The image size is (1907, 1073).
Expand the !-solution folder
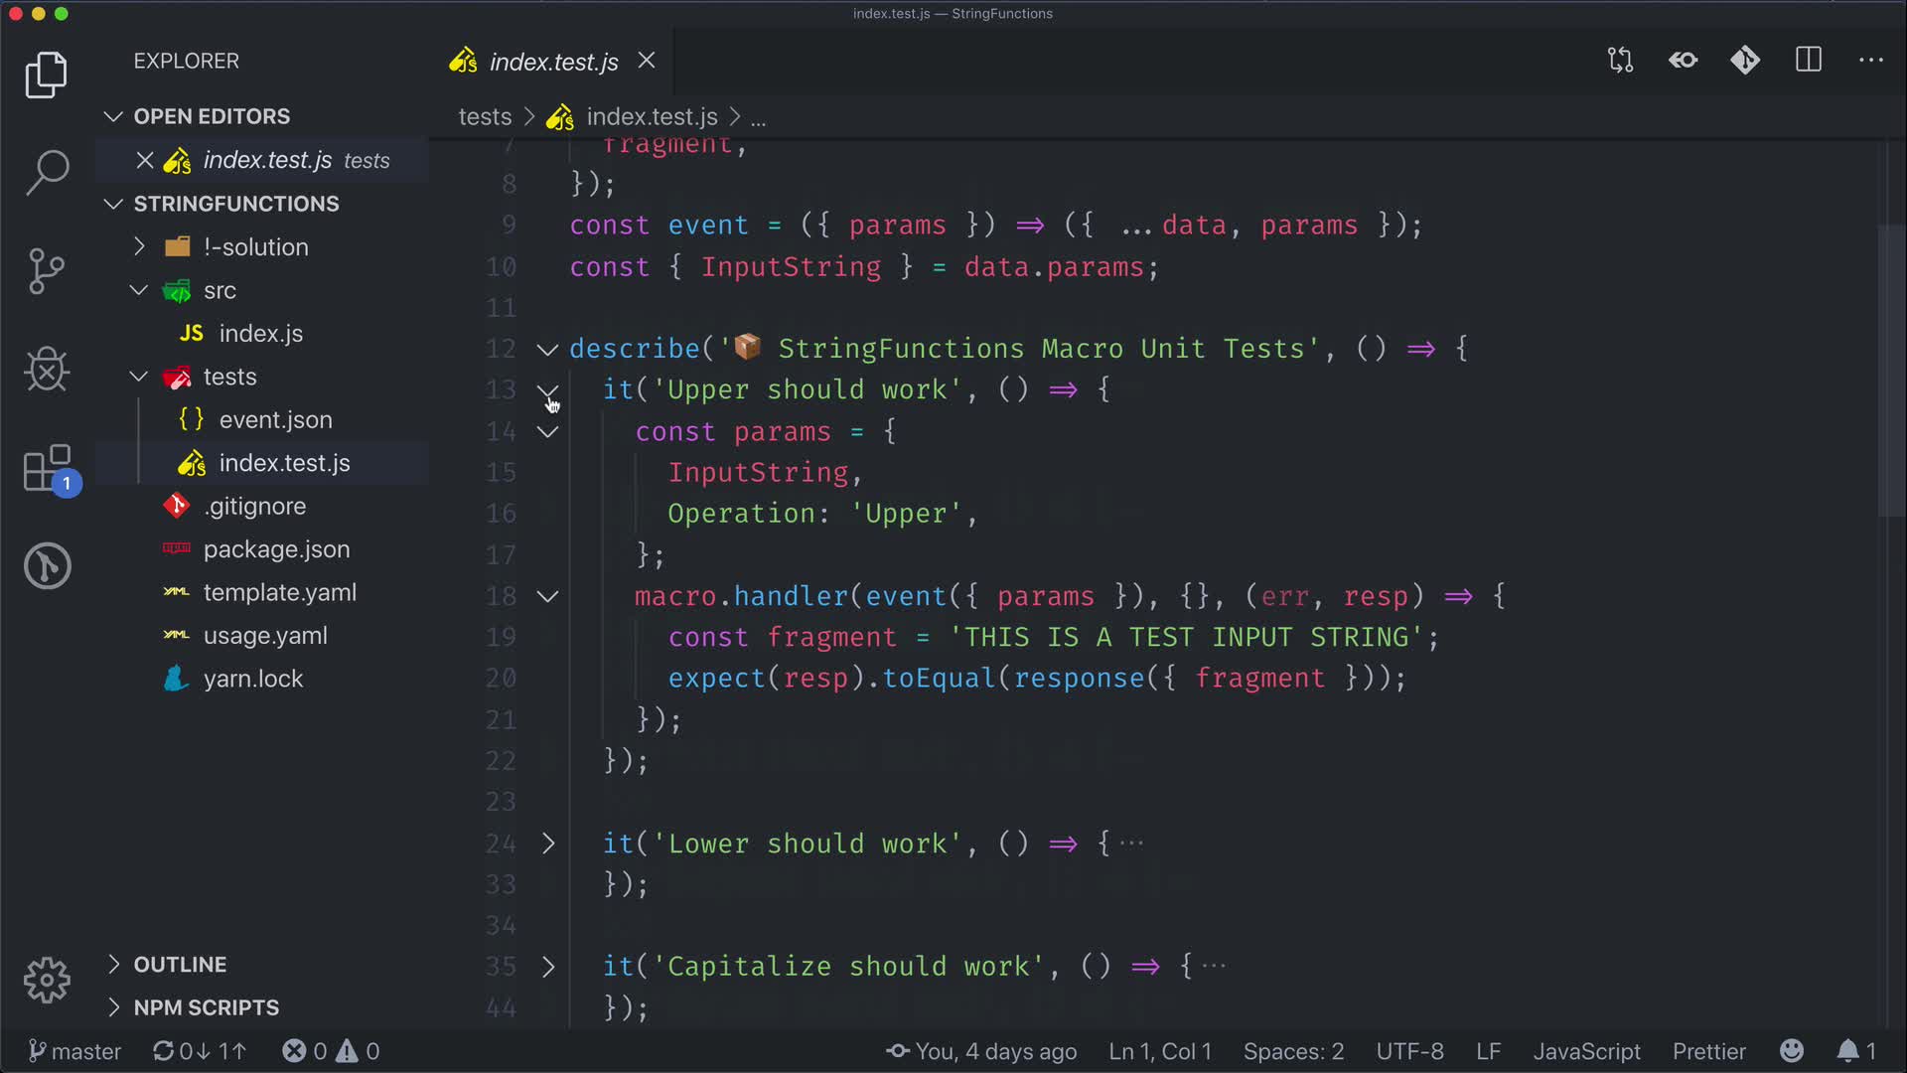pyautogui.click(x=255, y=246)
